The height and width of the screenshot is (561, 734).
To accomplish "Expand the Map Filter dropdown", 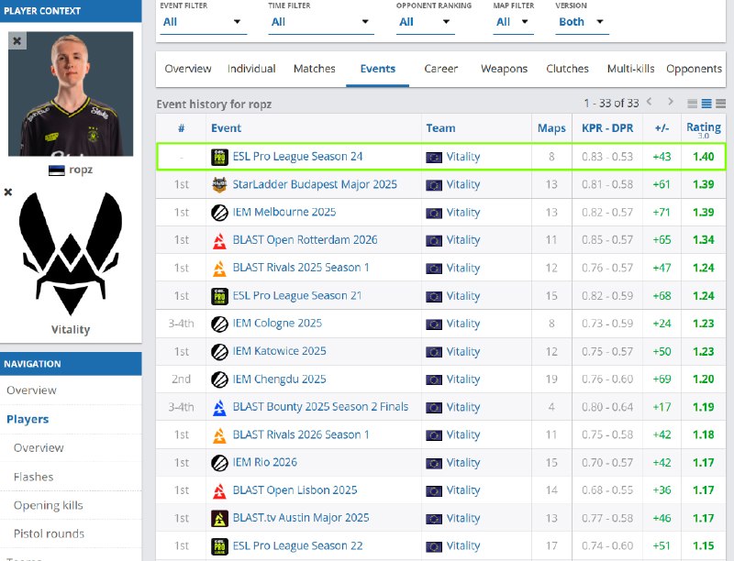I will coord(514,22).
